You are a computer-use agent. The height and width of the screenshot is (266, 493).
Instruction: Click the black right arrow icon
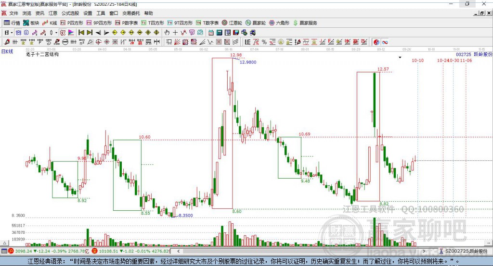(x=106, y=33)
